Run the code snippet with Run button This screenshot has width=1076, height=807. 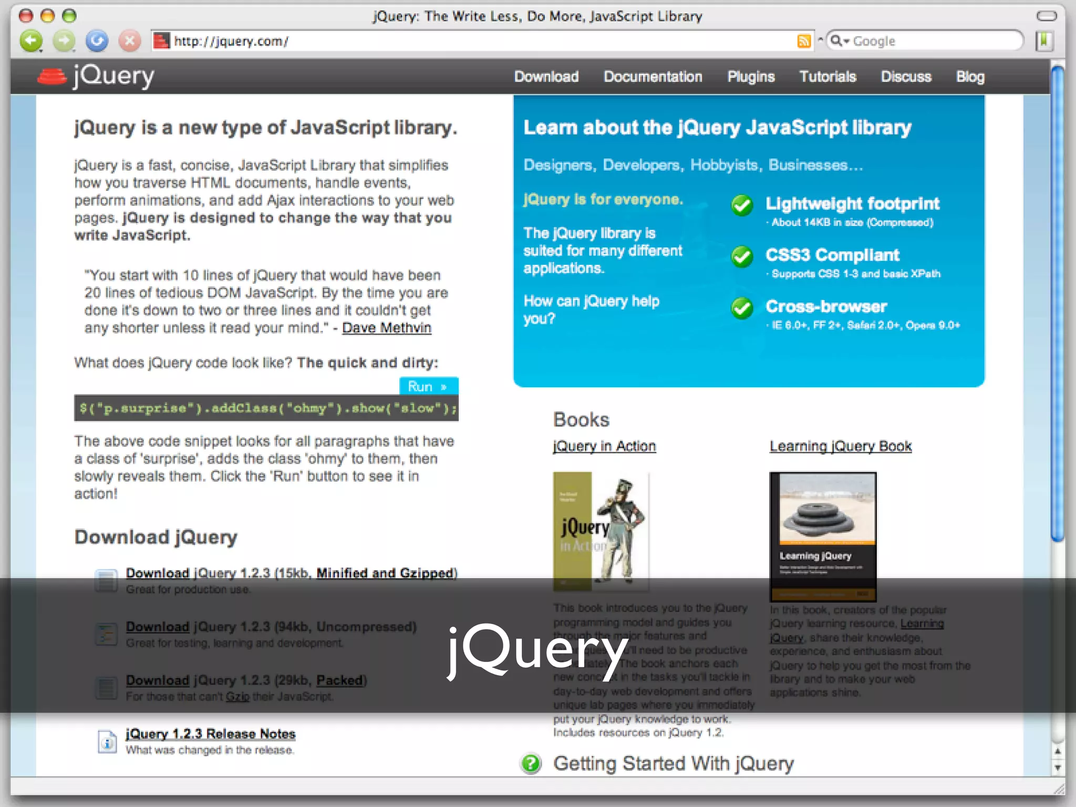pyautogui.click(x=429, y=386)
